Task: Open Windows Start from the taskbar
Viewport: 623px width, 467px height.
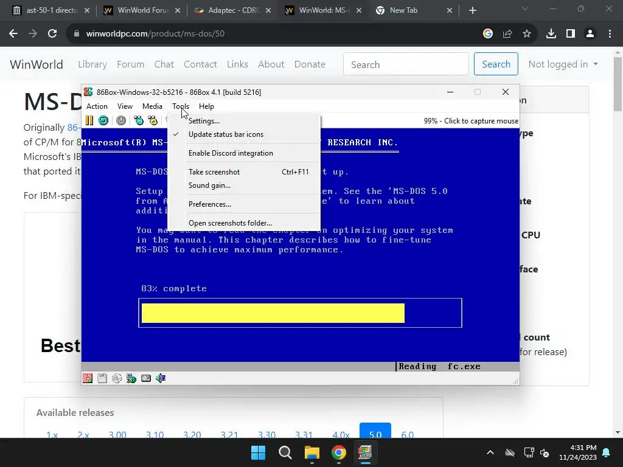Action: (258, 452)
